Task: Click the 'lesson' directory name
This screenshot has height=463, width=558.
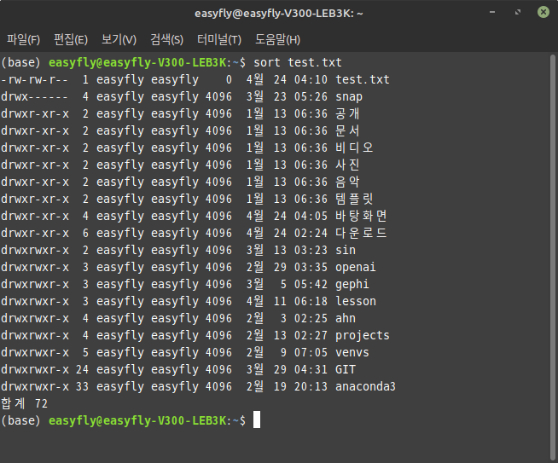Action: 356,302
